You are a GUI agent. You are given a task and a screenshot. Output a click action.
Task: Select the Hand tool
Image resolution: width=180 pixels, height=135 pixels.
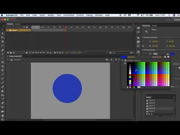pyautogui.click(x=2, y=115)
